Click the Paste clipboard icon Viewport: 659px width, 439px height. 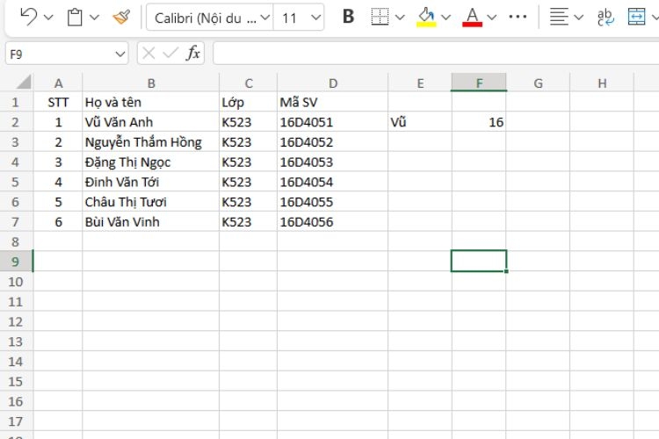click(x=75, y=18)
